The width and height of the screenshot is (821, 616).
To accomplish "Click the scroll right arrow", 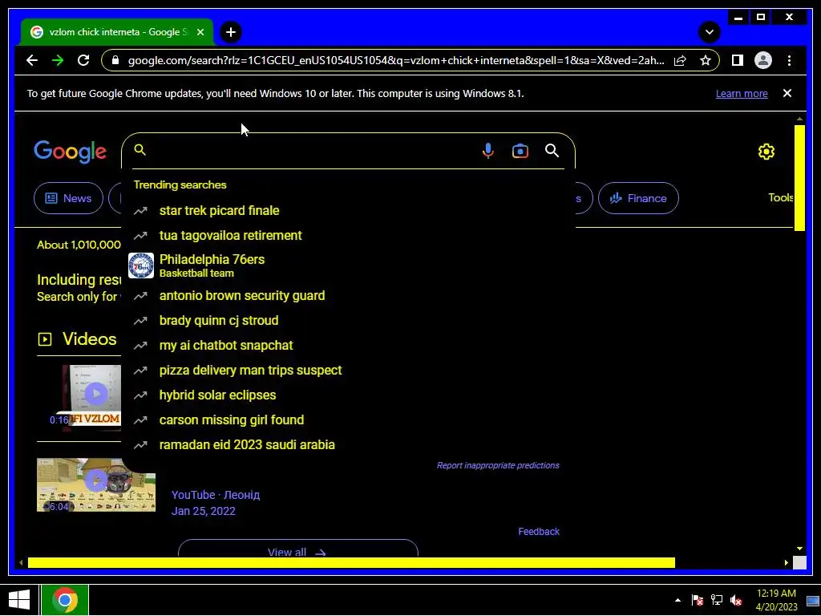I will [x=786, y=562].
